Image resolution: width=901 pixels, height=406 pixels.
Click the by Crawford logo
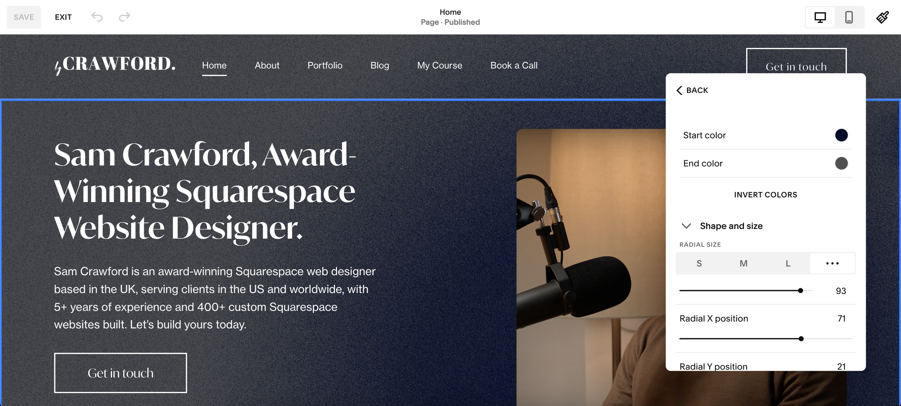(115, 65)
